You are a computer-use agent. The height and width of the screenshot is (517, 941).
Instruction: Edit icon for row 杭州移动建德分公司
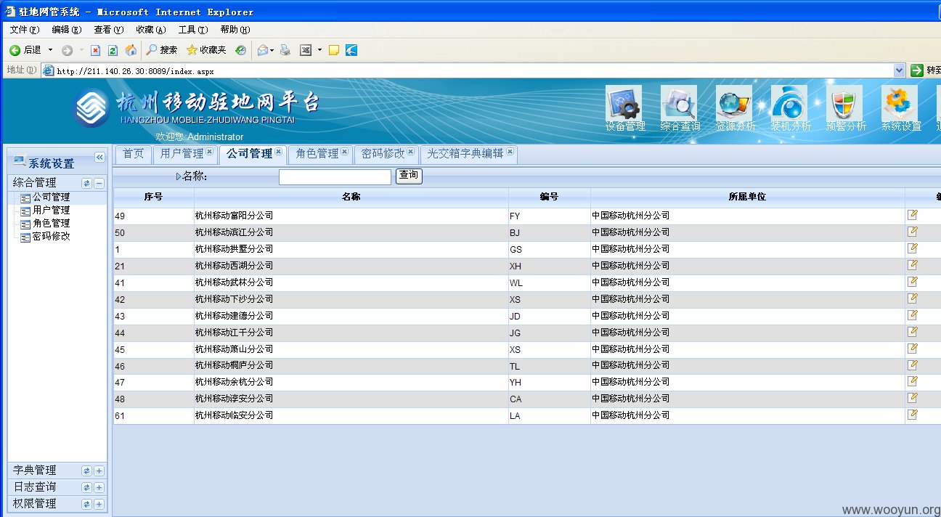(x=913, y=315)
